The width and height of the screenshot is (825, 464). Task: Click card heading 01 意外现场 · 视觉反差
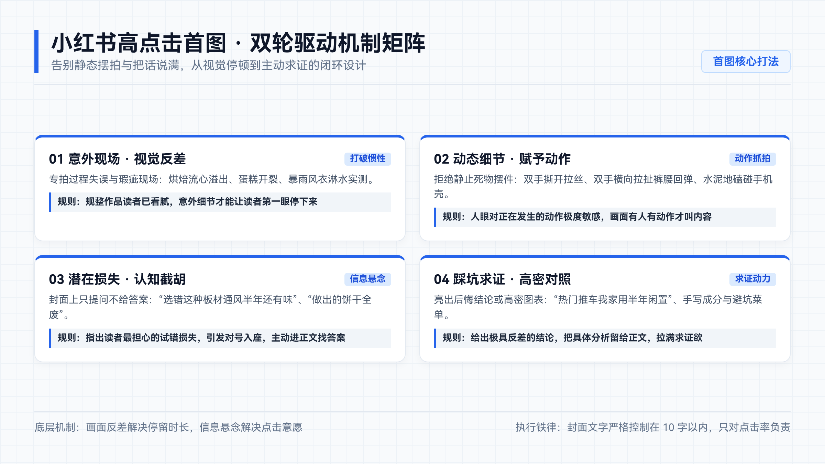(117, 159)
